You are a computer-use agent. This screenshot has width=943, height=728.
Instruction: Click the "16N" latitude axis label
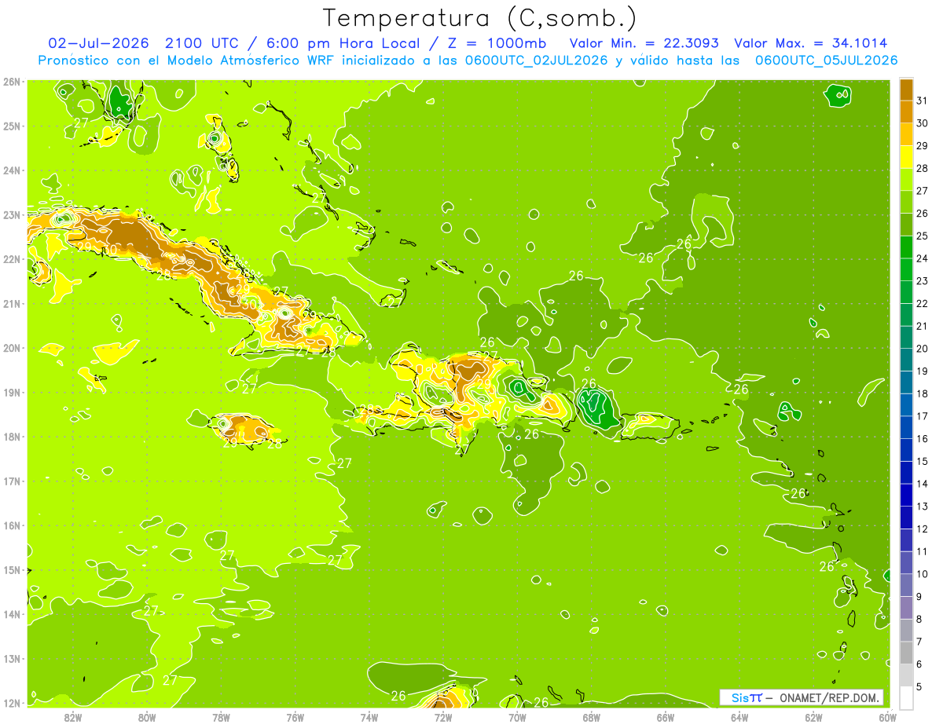tap(12, 525)
